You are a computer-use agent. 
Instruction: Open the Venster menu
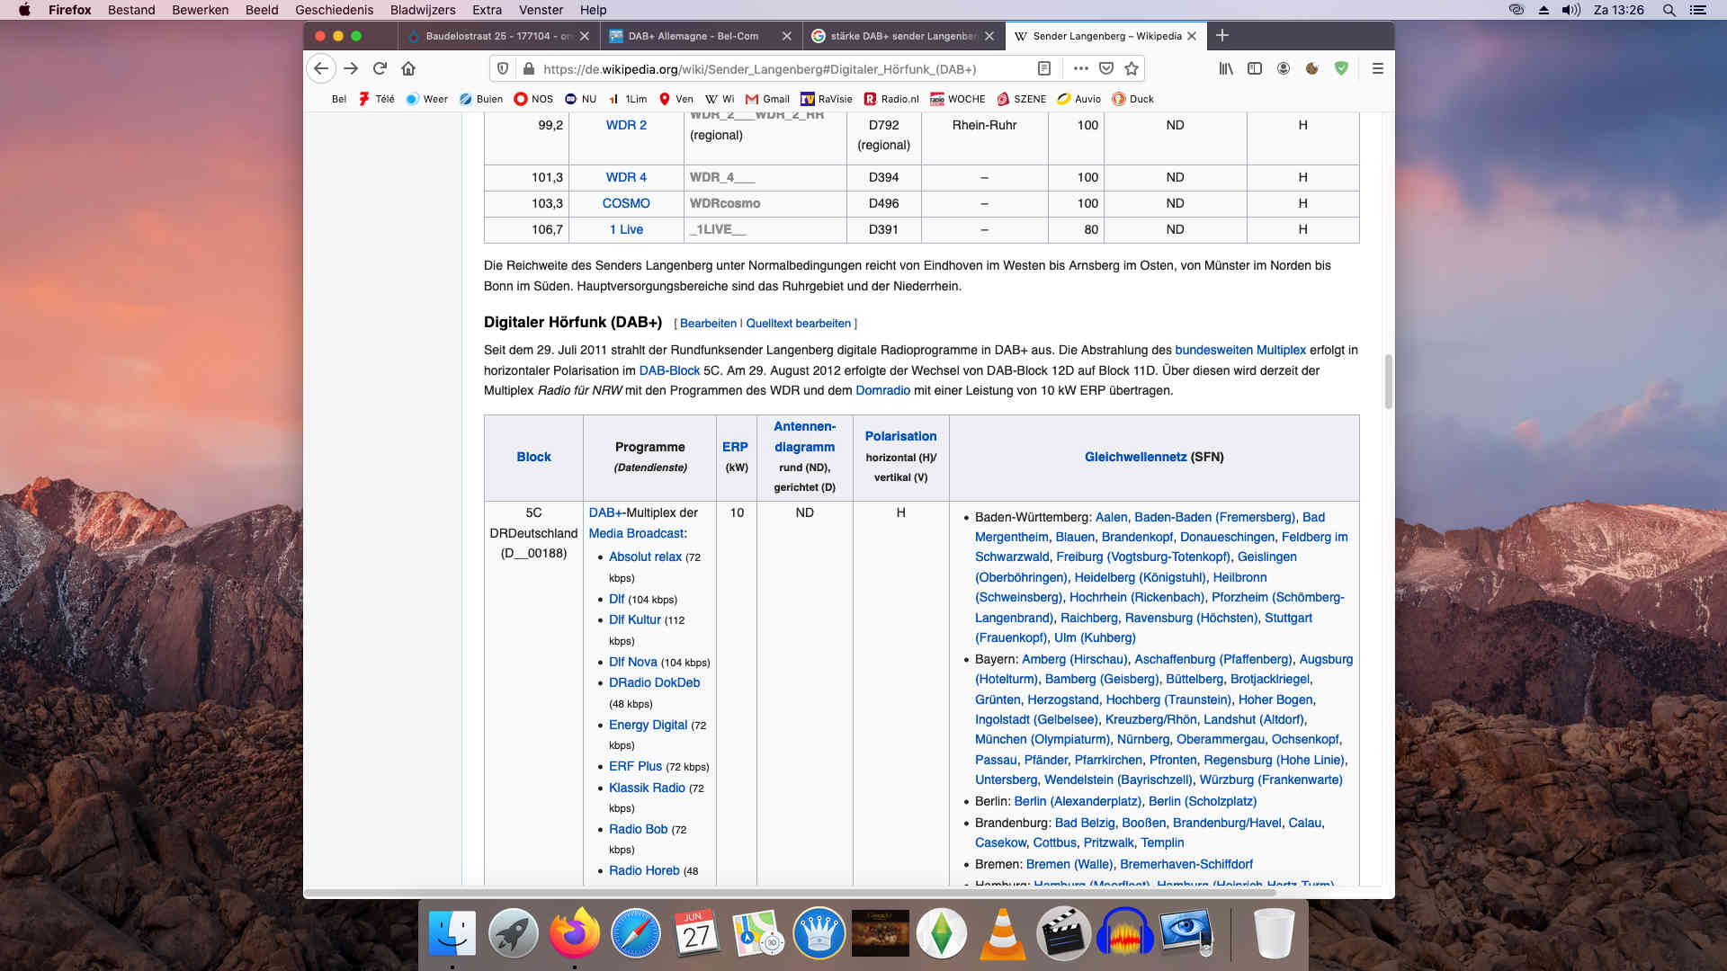click(x=541, y=10)
